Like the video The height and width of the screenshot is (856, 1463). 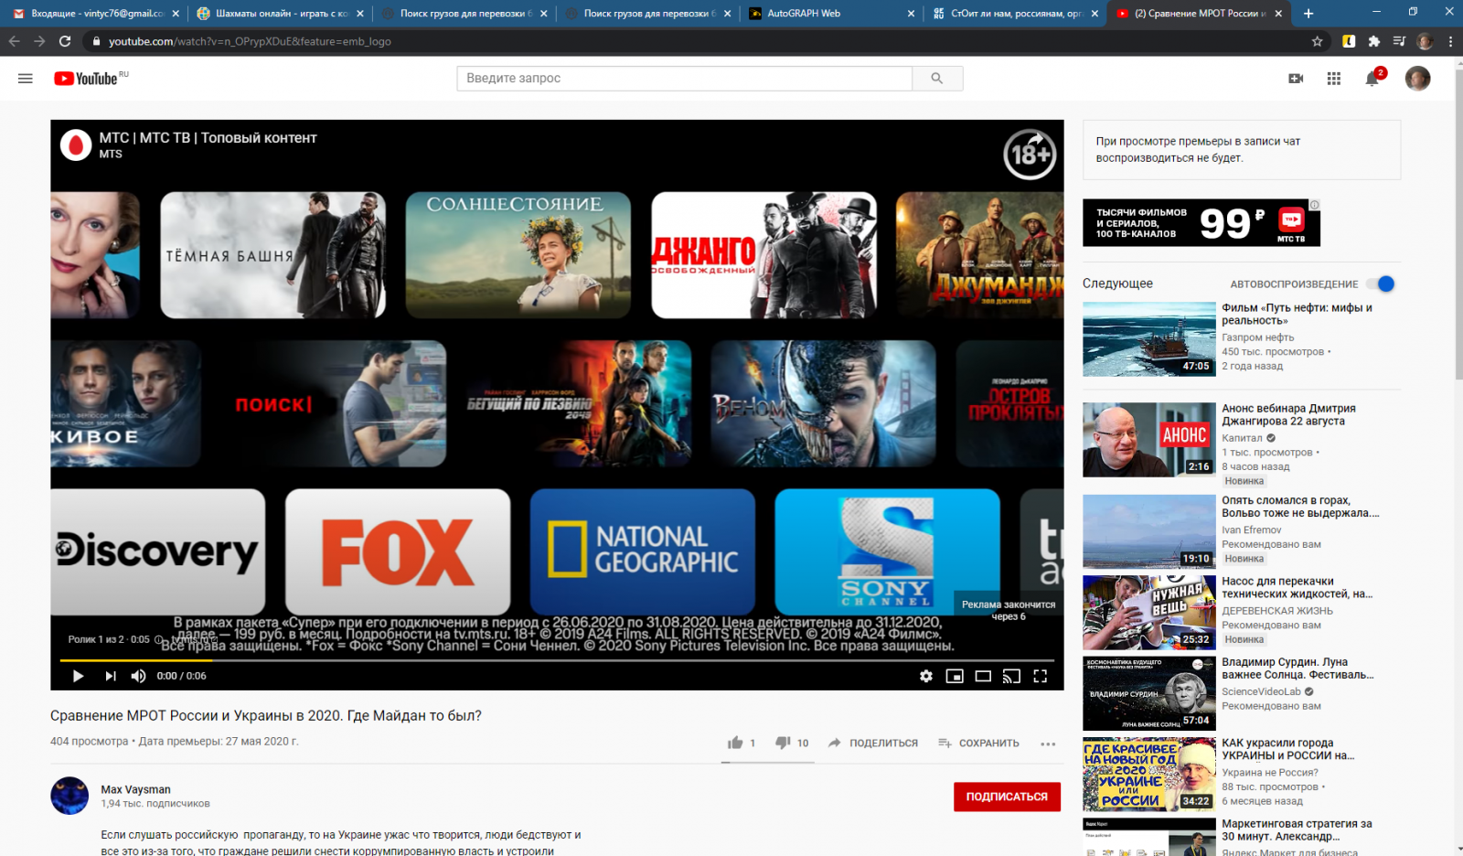coord(735,743)
